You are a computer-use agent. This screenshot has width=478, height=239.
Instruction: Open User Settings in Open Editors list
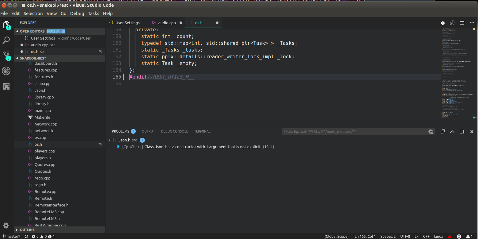pyautogui.click(x=60, y=38)
